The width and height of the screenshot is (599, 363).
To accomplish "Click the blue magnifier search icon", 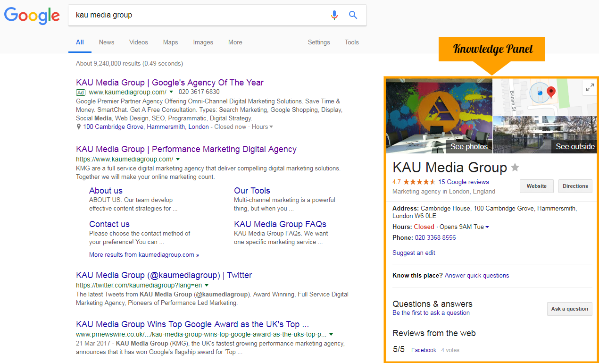I will (x=353, y=15).
